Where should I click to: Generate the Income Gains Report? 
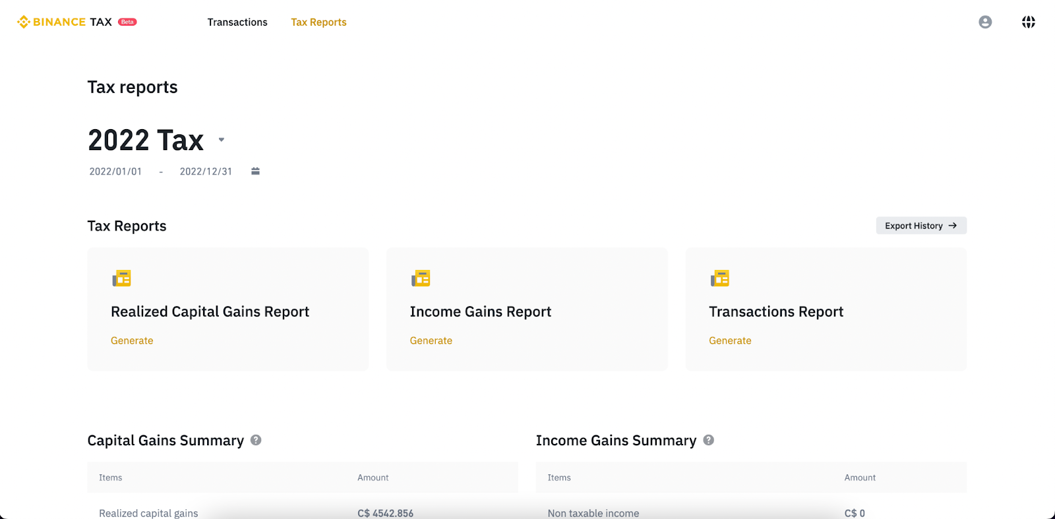click(x=431, y=341)
